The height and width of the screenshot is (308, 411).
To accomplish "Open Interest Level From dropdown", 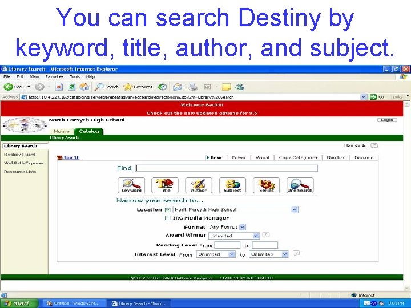I will click(x=215, y=254).
